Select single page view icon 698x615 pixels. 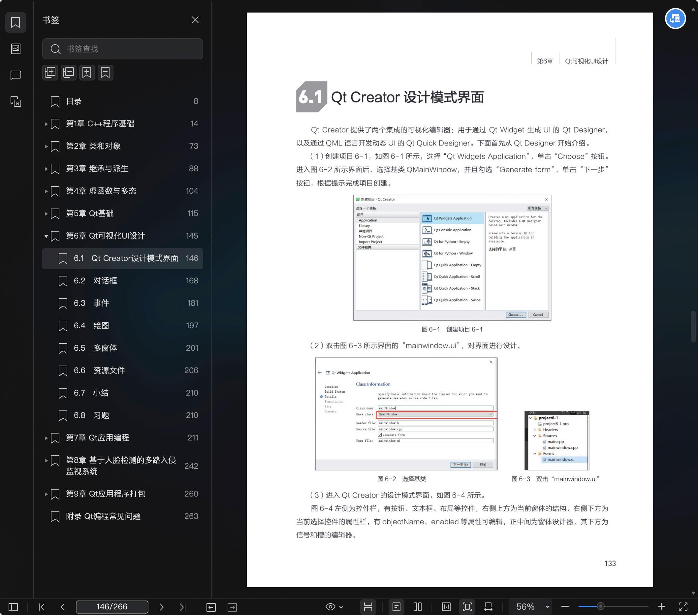(397, 607)
